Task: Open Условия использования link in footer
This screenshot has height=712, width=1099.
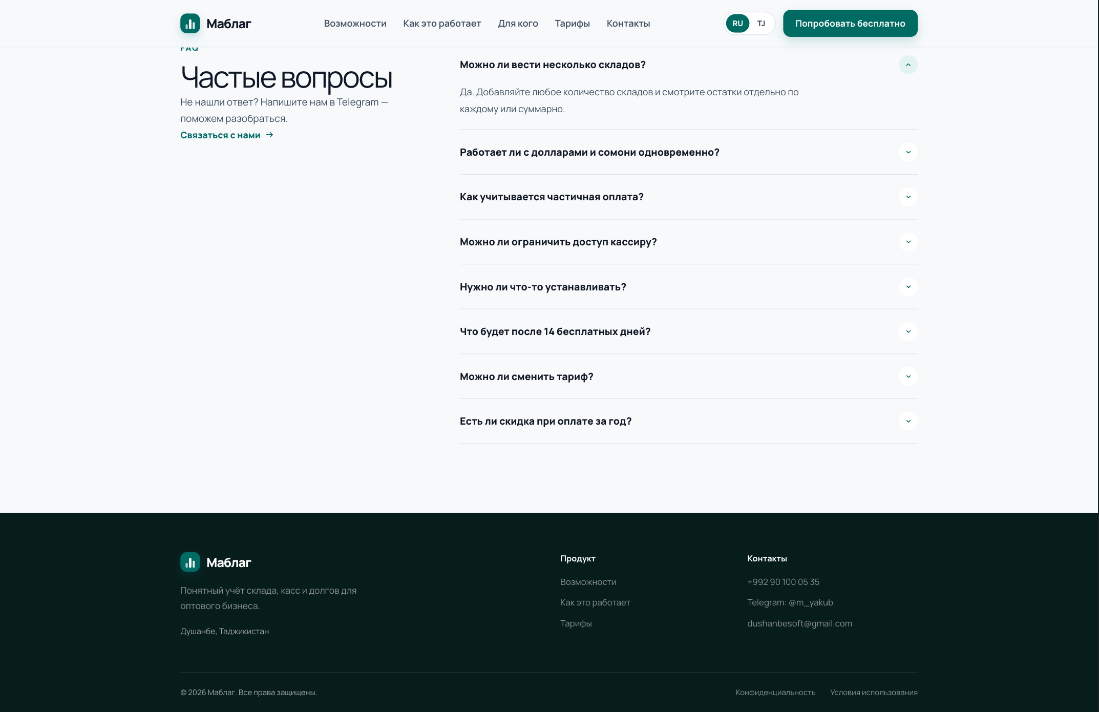Action: point(874,693)
